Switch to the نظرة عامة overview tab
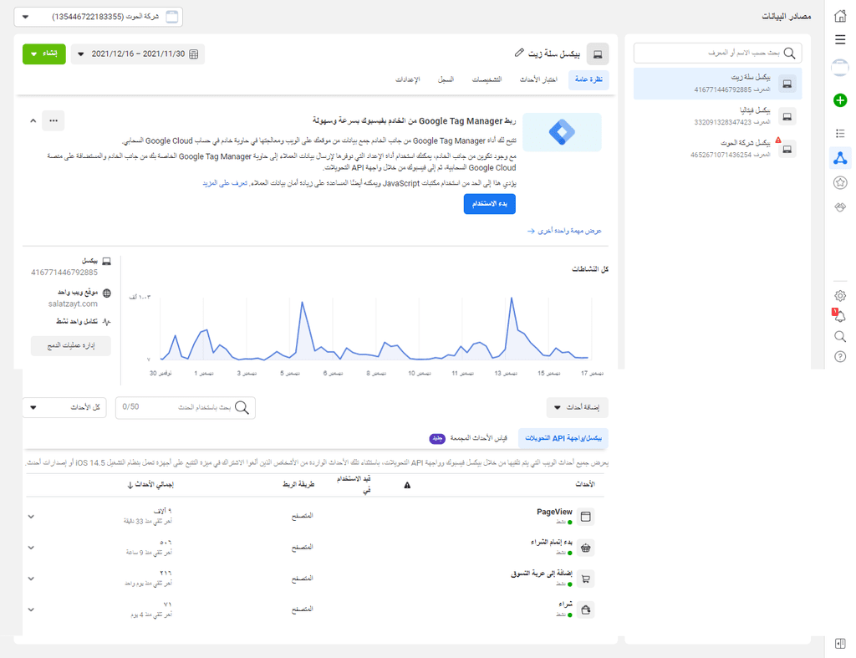The height and width of the screenshot is (658, 856). pyautogui.click(x=588, y=79)
